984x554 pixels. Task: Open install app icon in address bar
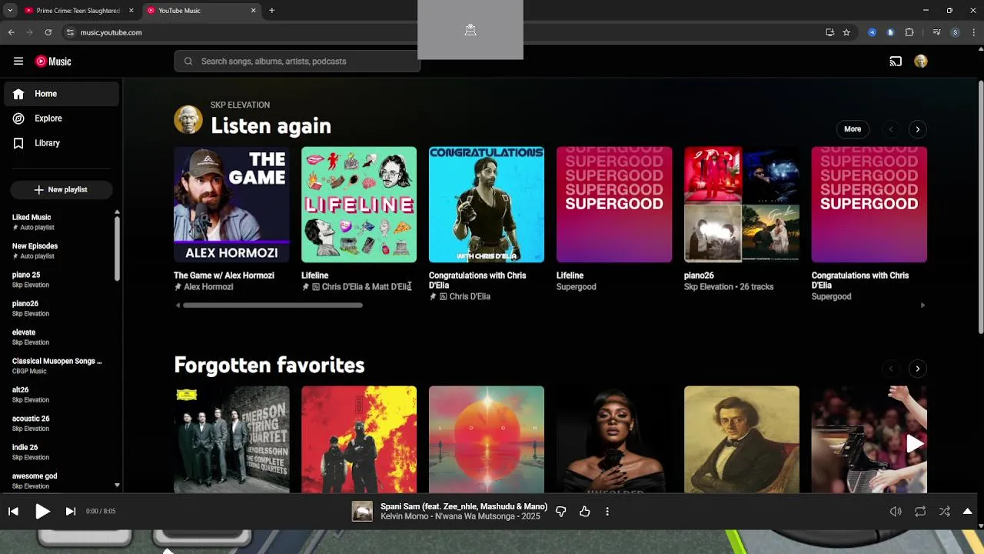(x=829, y=32)
